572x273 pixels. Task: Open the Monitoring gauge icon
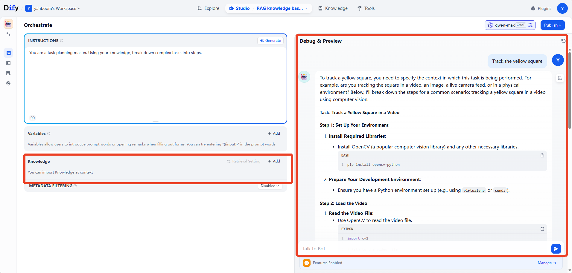pos(8,83)
